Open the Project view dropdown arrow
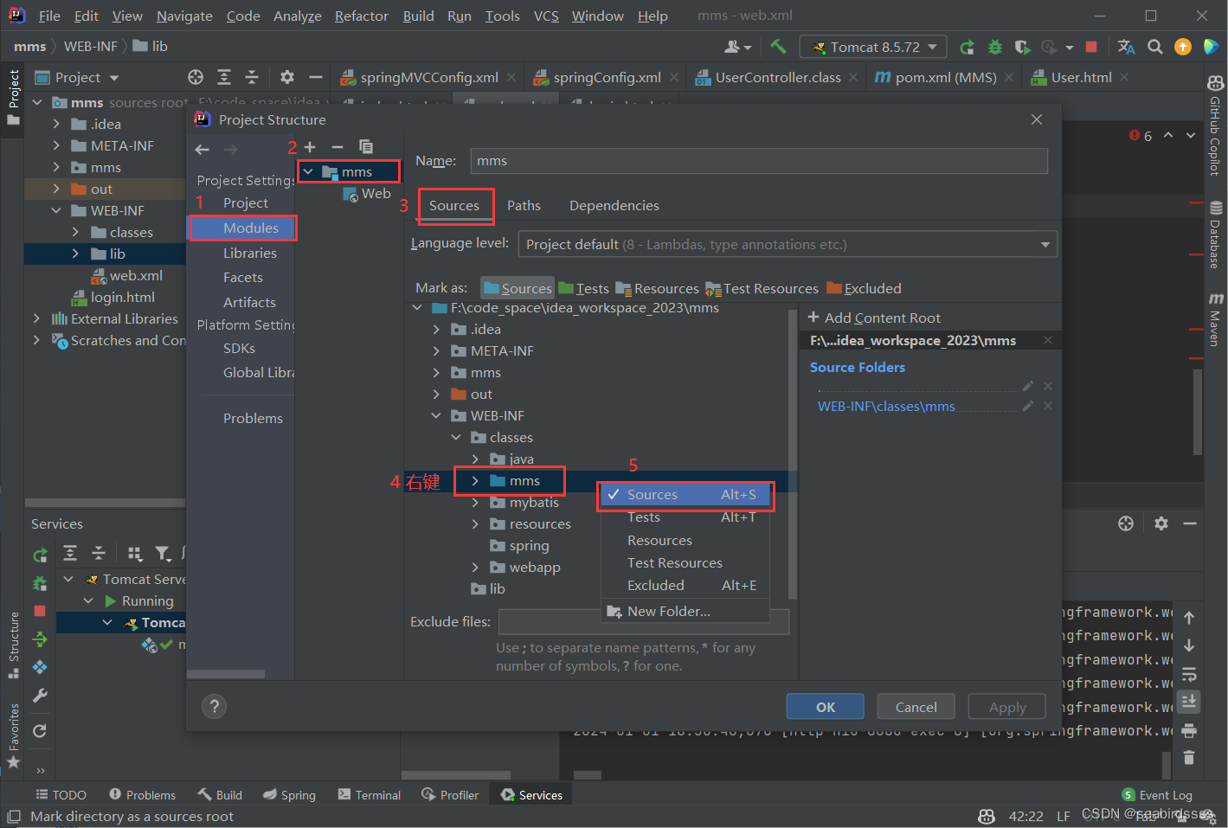The height and width of the screenshot is (828, 1228). pyautogui.click(x=114, y=78)
